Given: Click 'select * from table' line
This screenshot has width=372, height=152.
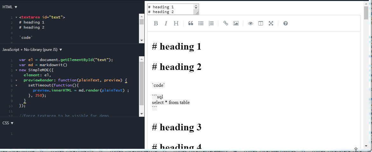Looking at the screenshot, I should (x=171, y=102).
